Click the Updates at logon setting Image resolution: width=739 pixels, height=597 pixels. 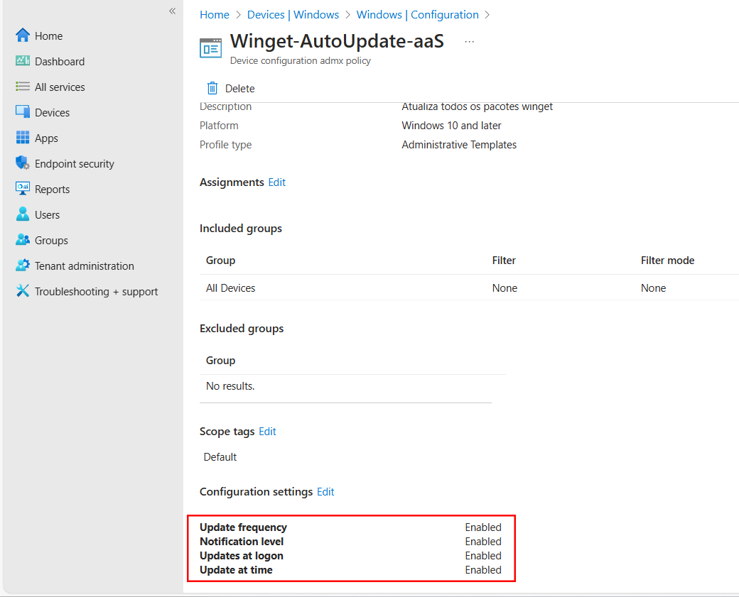[x=242, y=556]
